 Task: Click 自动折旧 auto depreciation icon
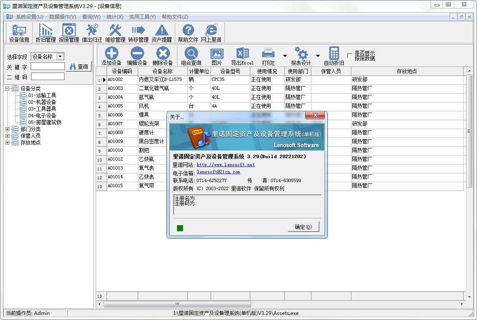click(334, 56)
